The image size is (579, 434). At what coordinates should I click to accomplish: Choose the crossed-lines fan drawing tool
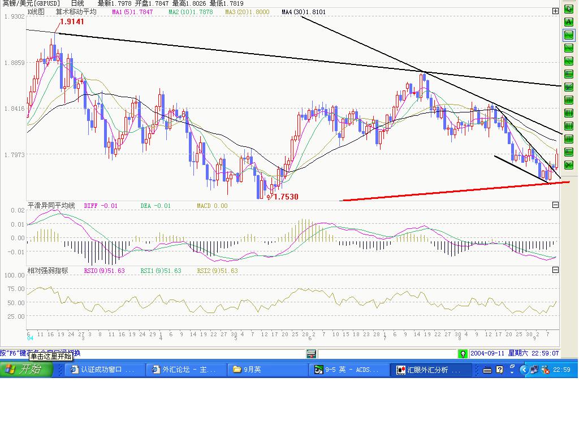click(x=569, y=86)
